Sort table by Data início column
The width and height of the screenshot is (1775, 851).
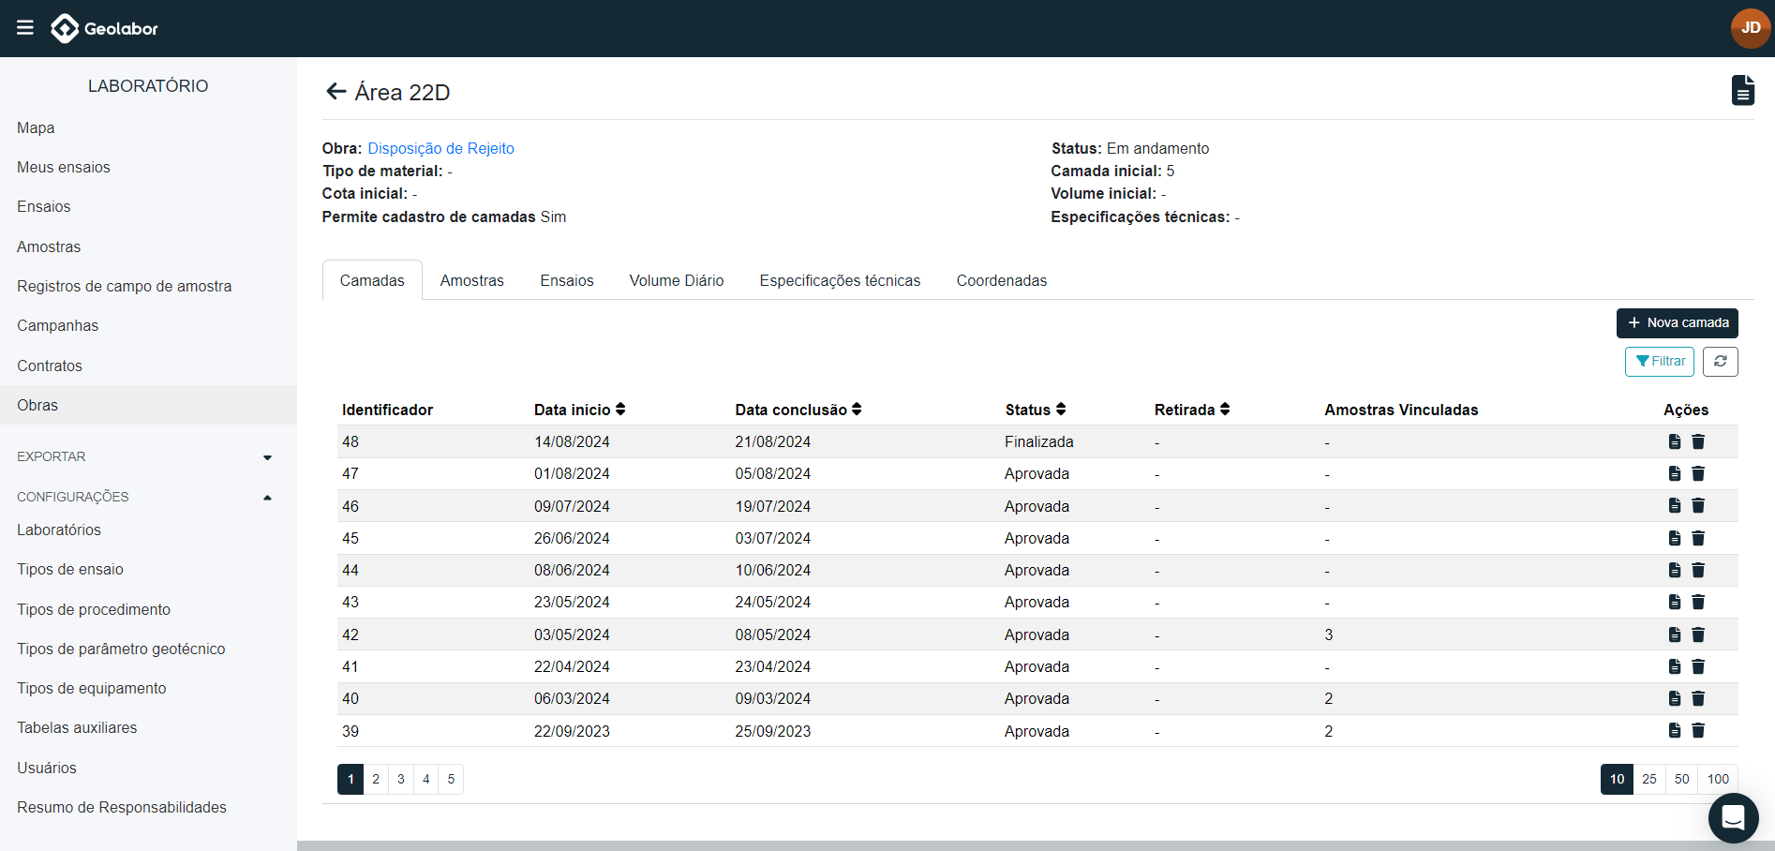click(620, 410)
